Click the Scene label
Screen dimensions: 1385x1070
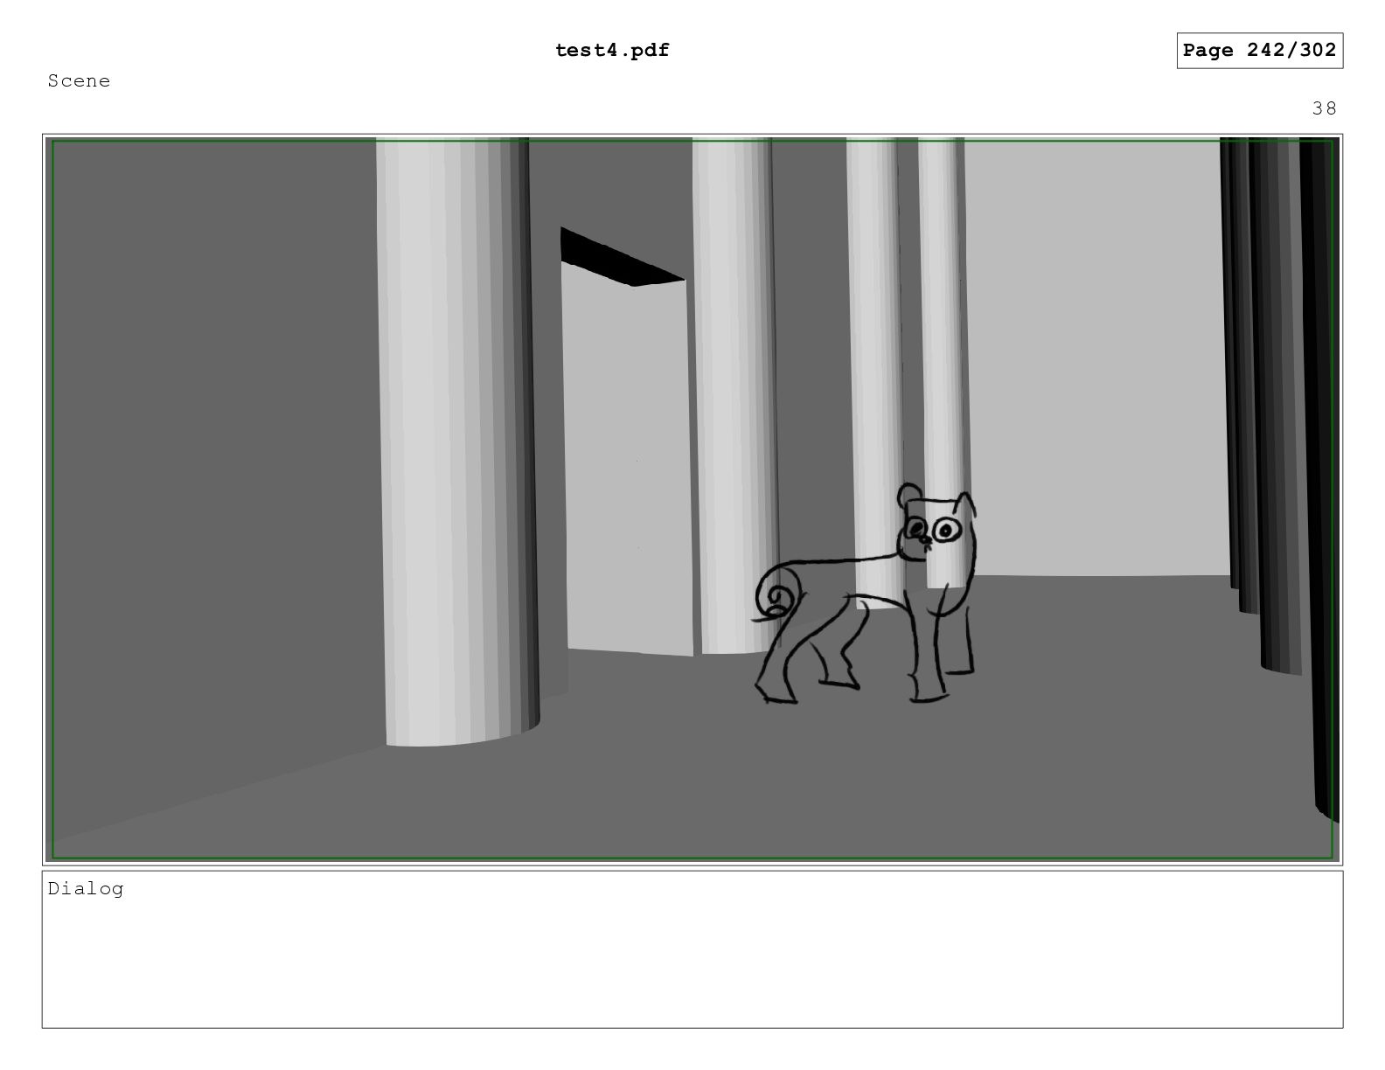click(x=80, y=81)
